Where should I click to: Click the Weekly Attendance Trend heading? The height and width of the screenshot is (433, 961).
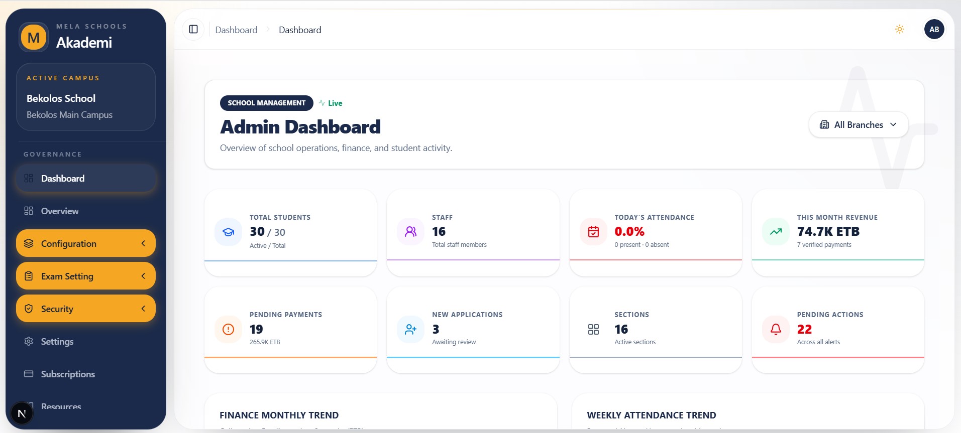click(651, 415)
